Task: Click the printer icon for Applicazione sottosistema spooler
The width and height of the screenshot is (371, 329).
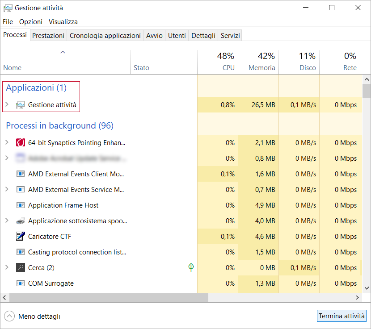Action: [x=20, y=221]
